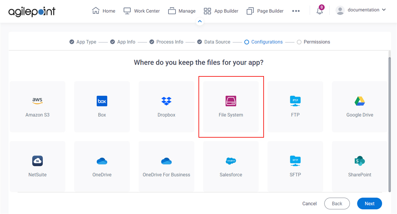Click the Salesforce label

(x=231, y=175)
